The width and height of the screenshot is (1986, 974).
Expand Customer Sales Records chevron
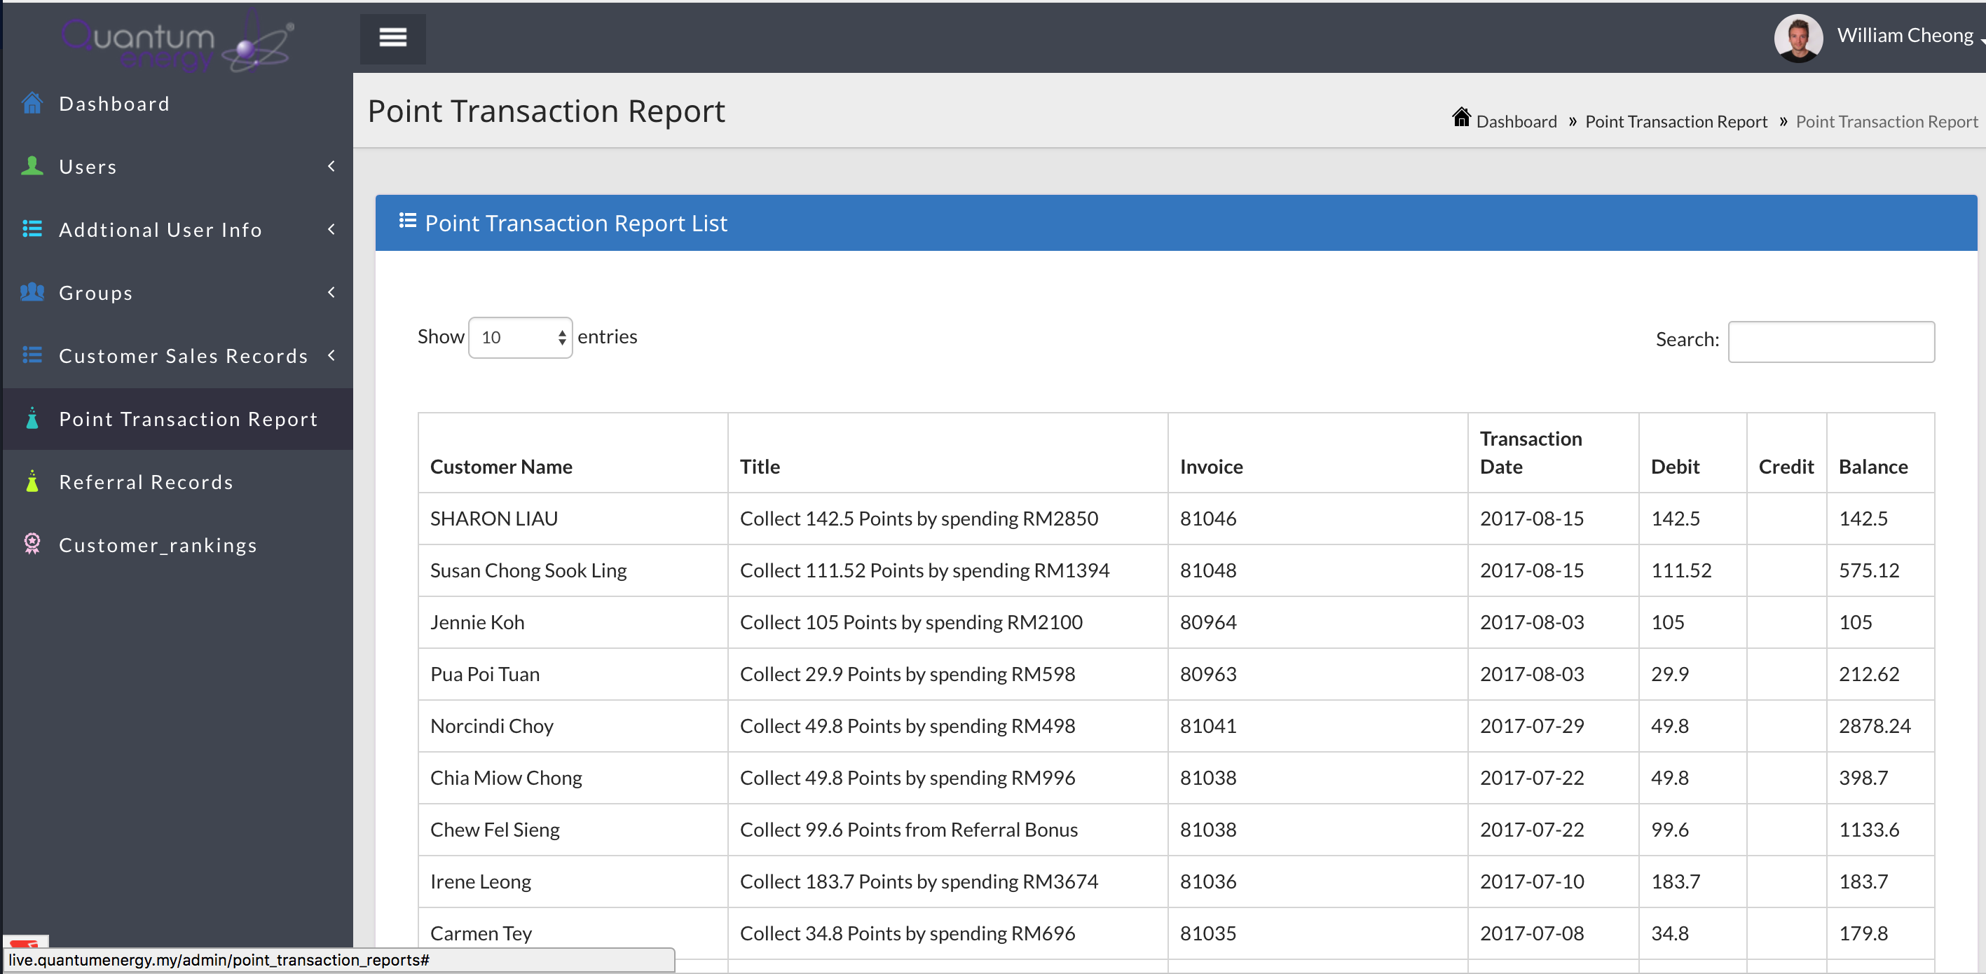coord(331,355)
